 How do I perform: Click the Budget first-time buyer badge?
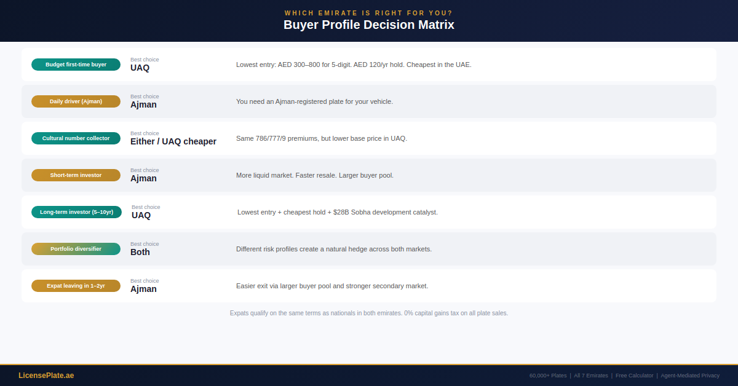(x=76, y=65)
